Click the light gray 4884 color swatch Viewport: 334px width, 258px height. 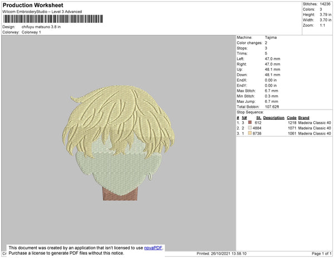pos(250,128)
